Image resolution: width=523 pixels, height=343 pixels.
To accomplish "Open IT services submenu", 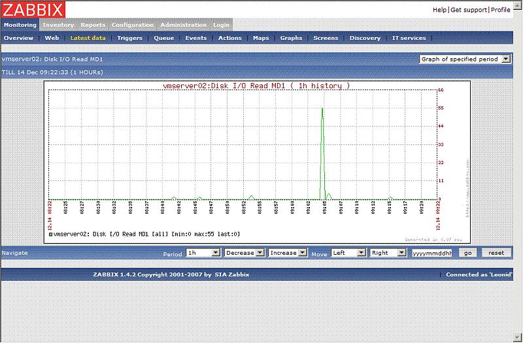I will click(409, 38).
